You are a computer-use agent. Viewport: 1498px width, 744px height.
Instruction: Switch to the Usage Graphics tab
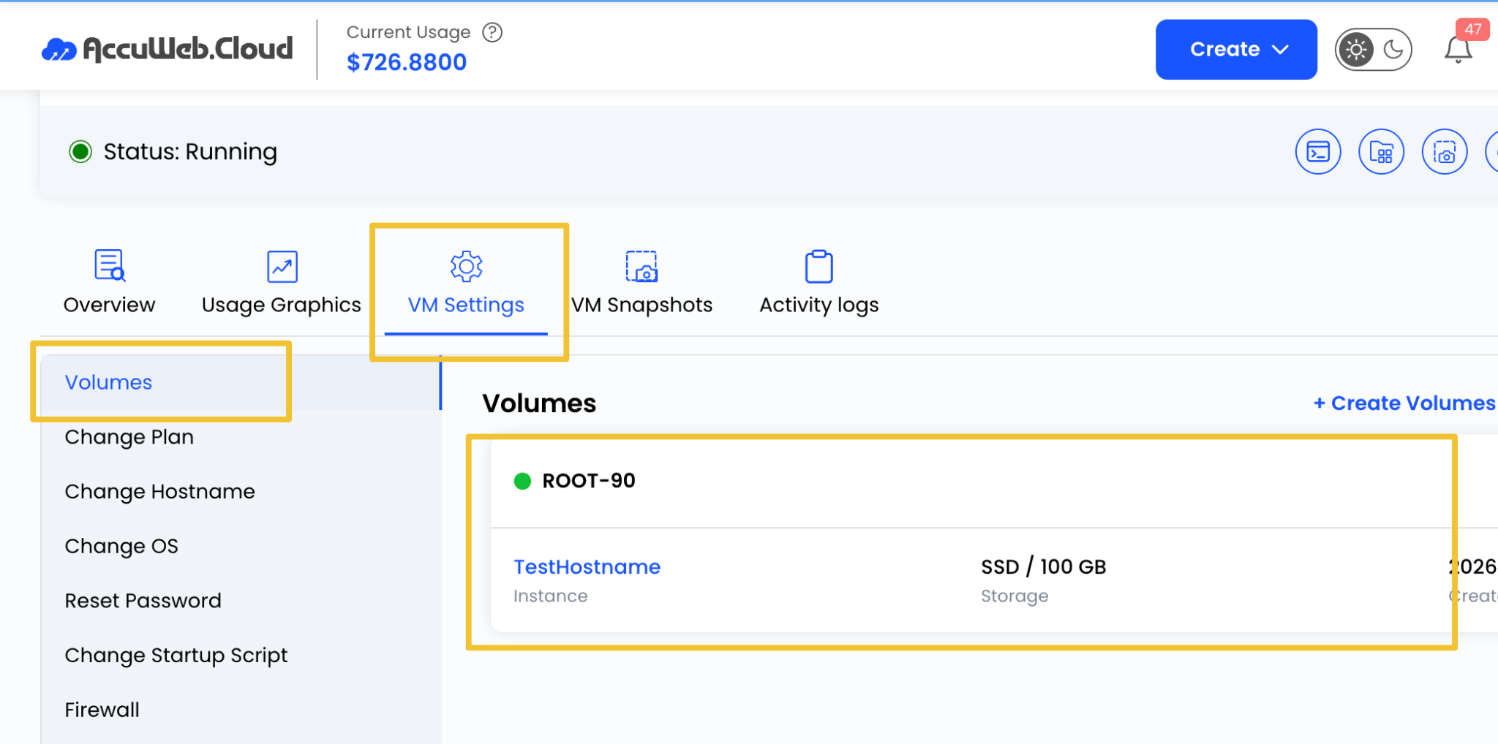point(282,283)
